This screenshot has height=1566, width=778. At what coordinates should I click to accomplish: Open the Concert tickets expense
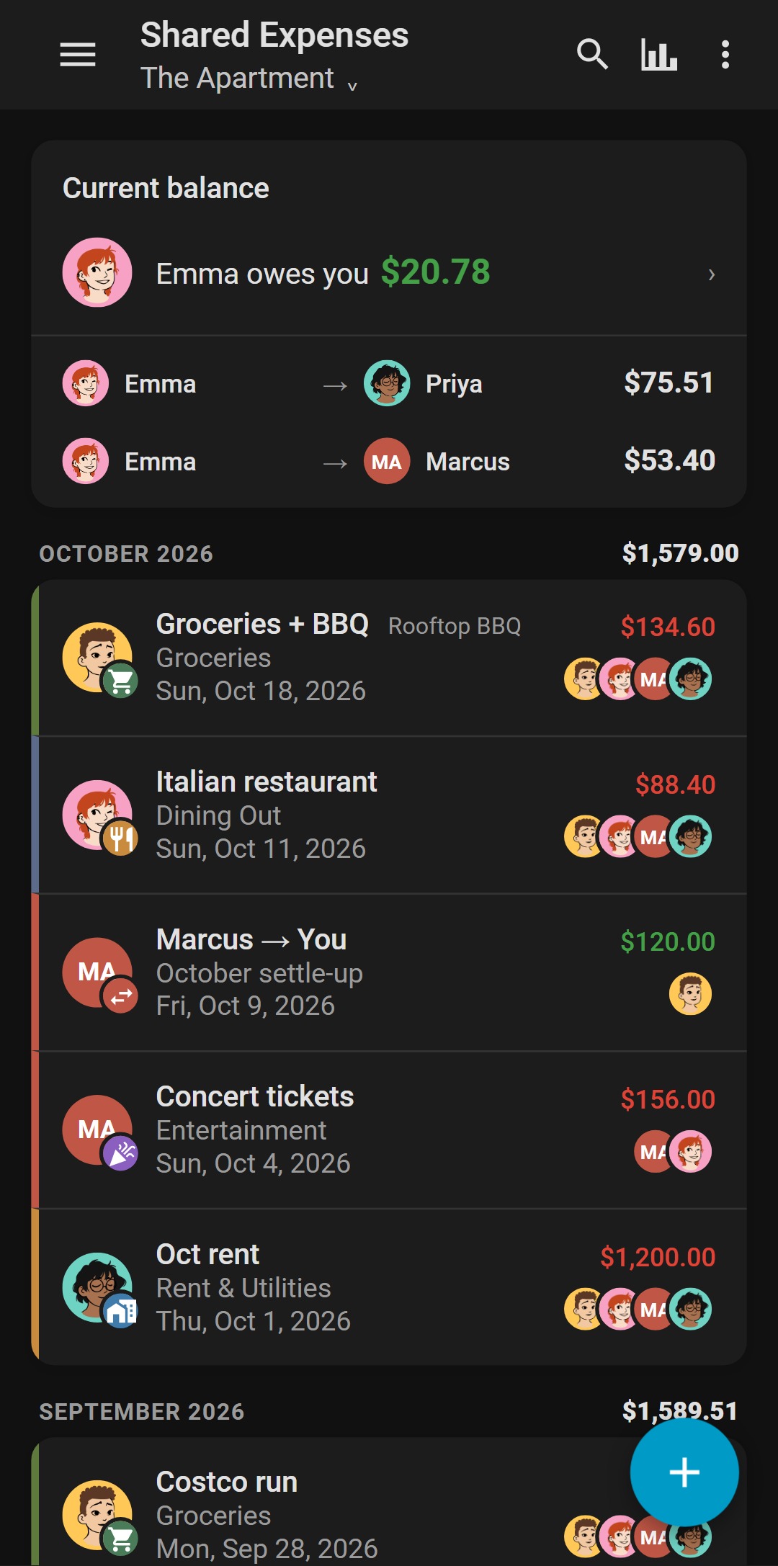tap(389, 1130)
